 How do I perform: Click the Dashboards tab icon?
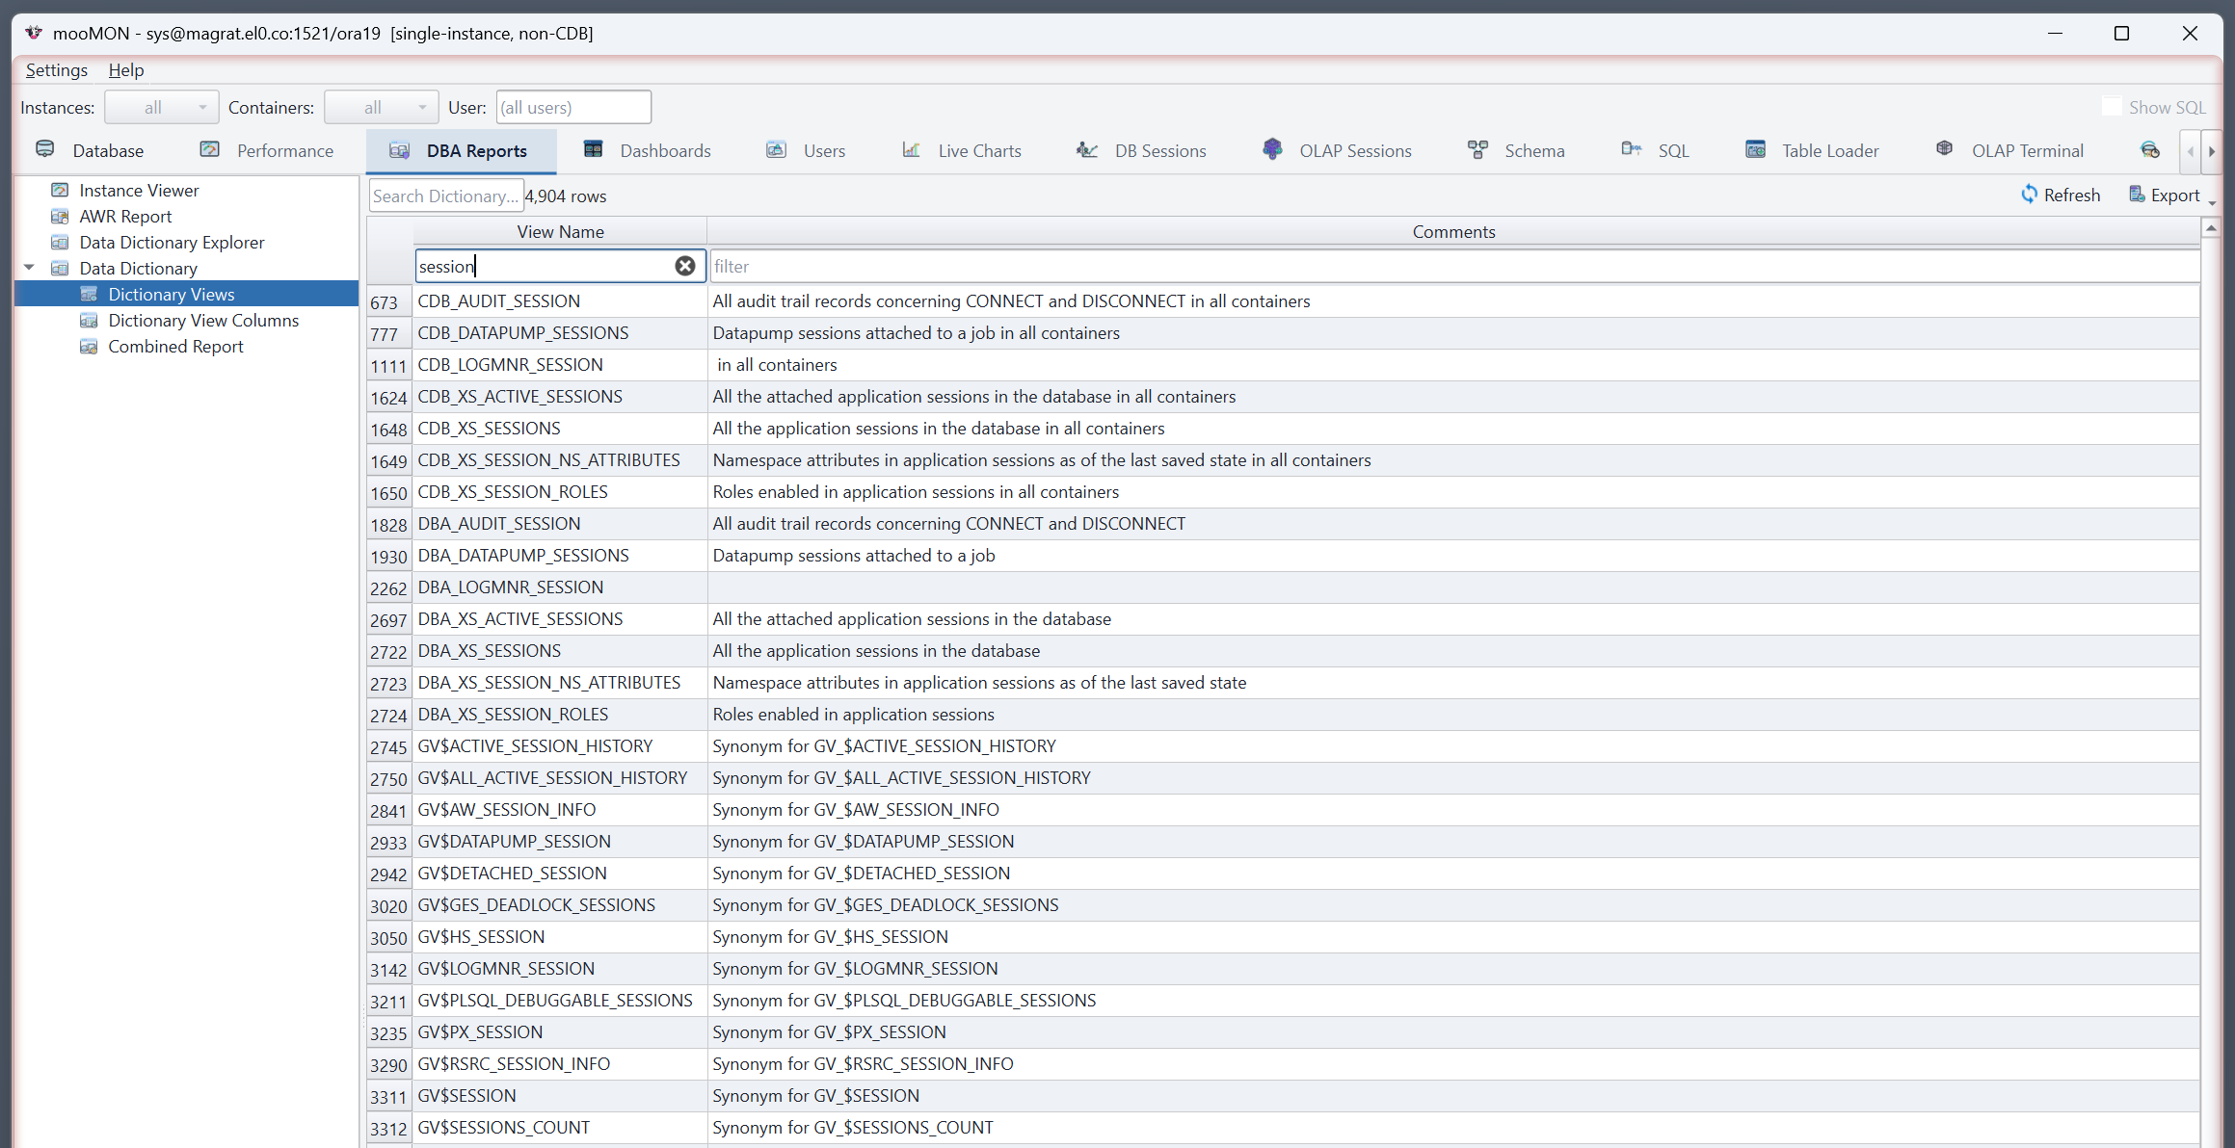coord(594,149)
